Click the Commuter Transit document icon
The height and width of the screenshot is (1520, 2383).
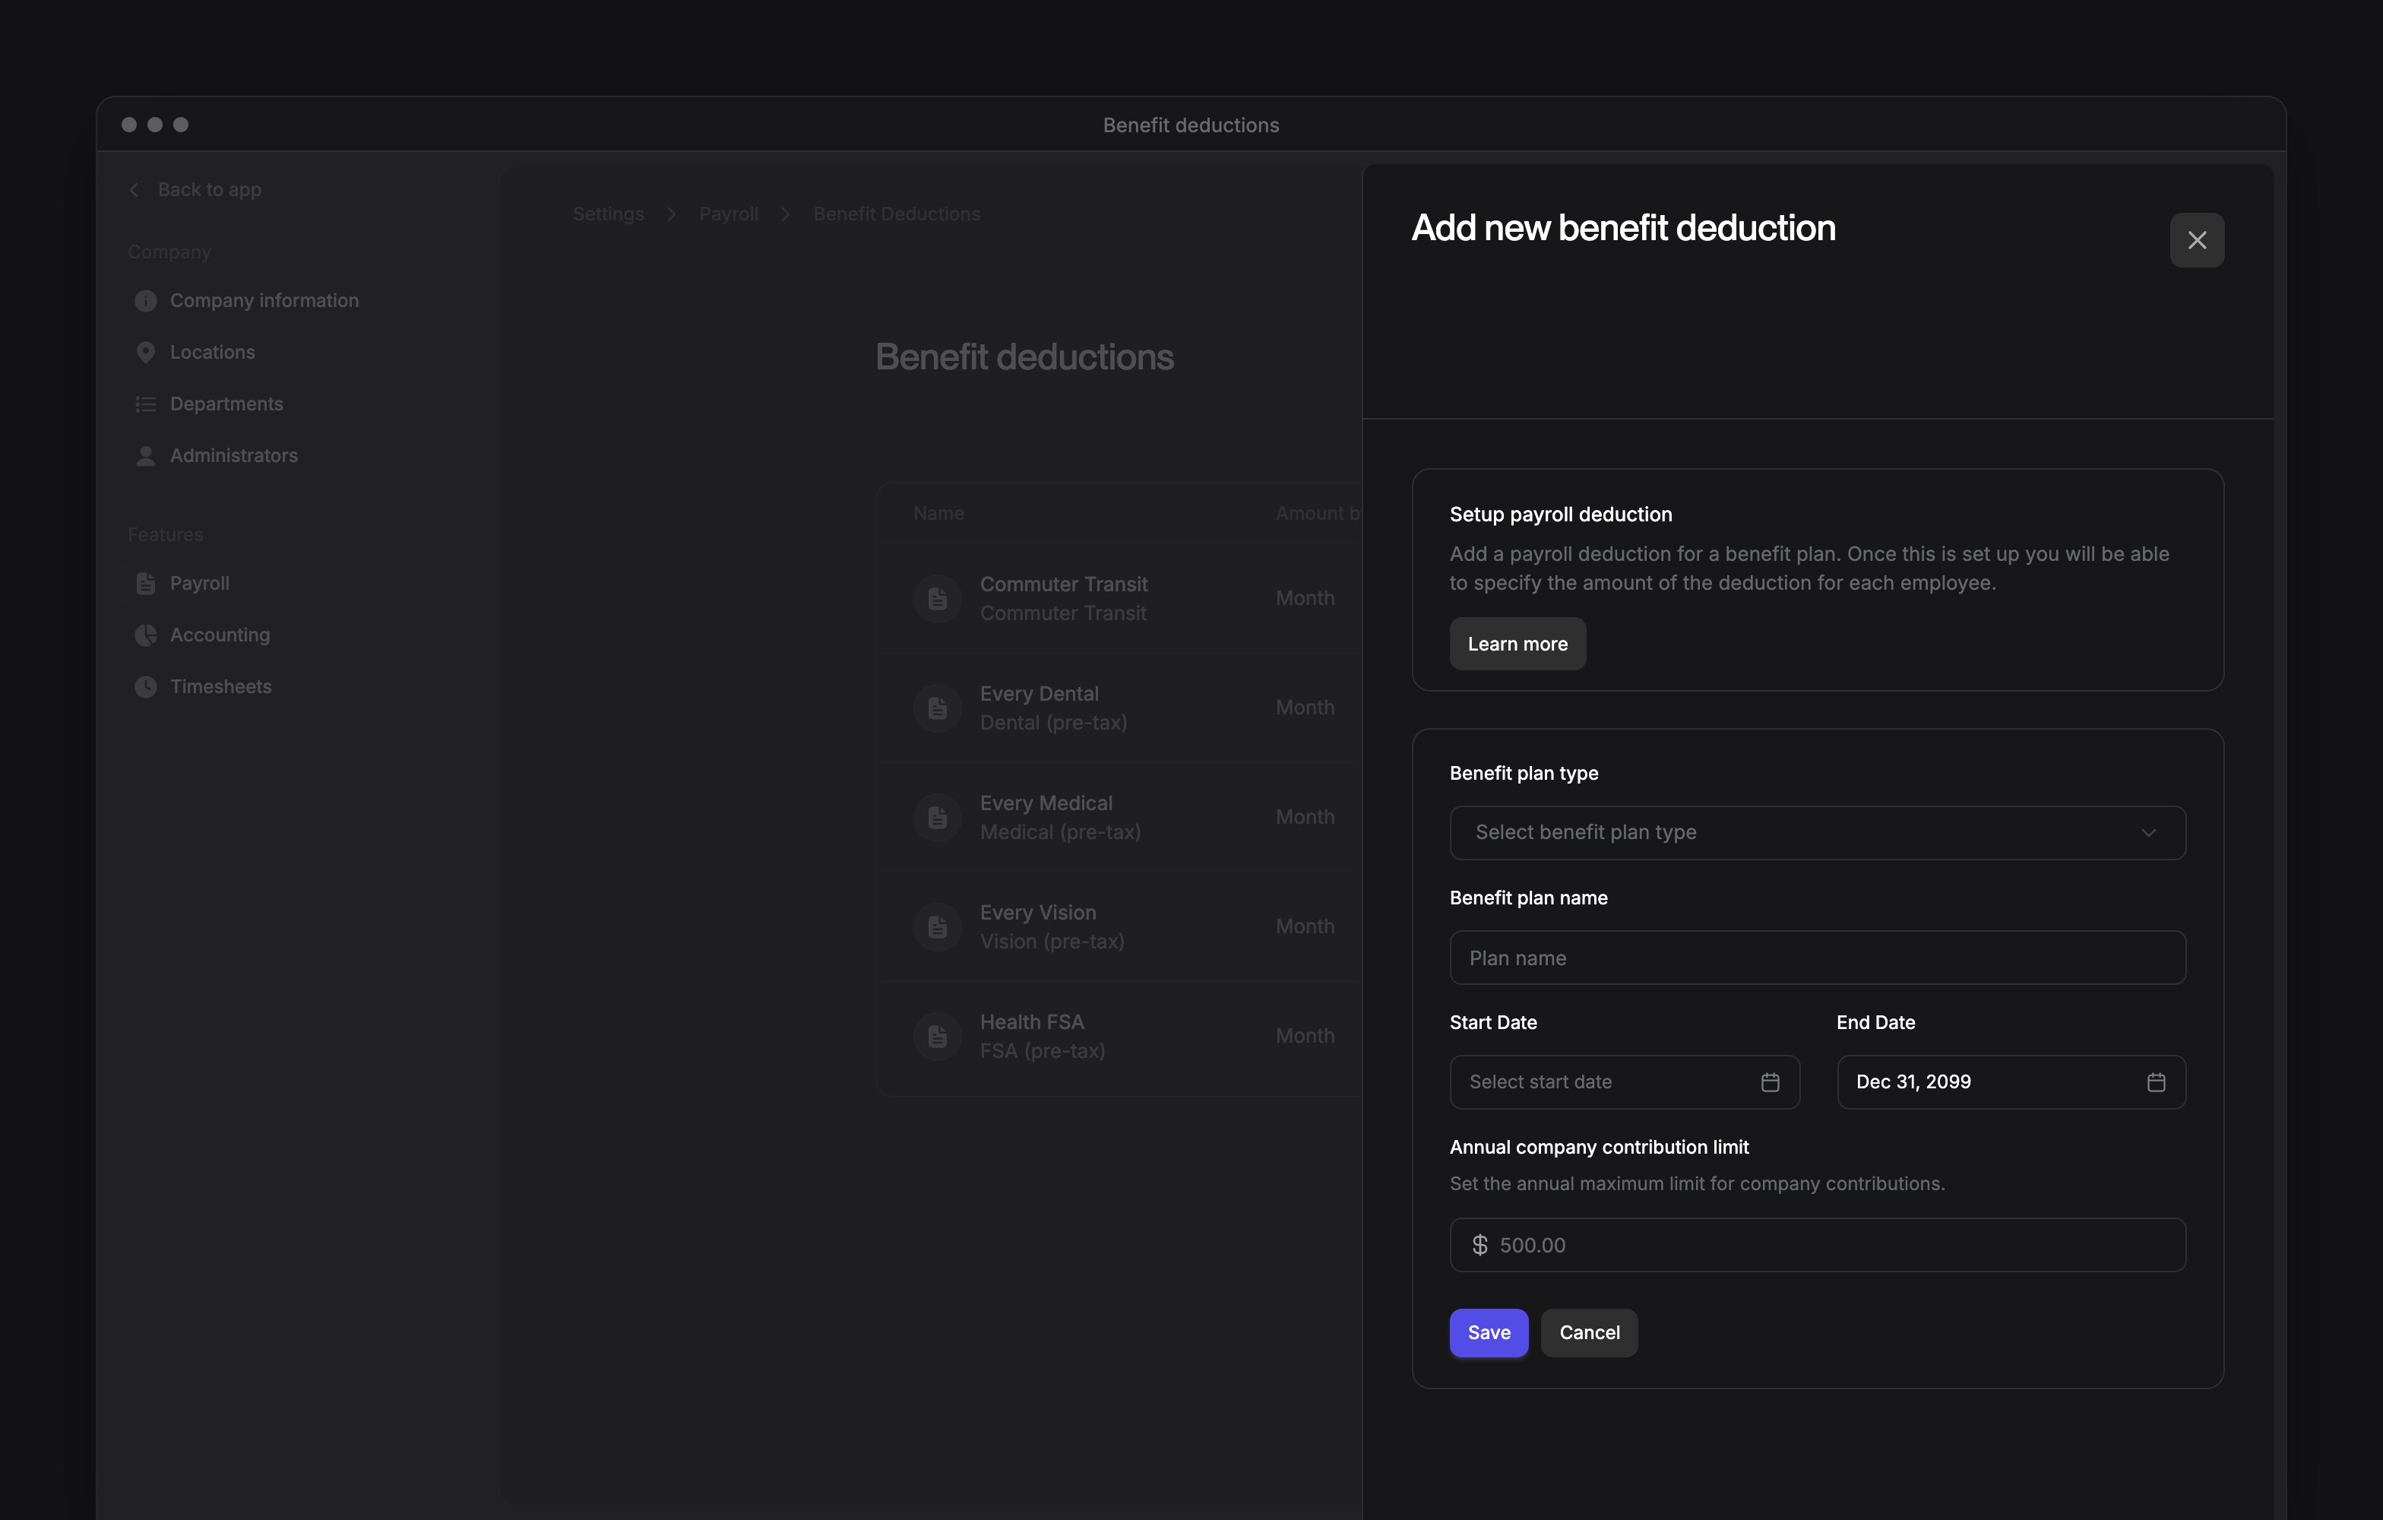(937, 599)
